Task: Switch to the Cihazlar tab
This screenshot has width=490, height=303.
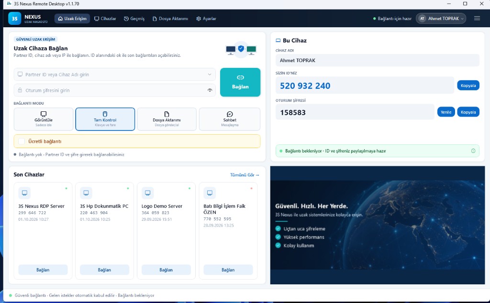Action: [x=105, y=19]
